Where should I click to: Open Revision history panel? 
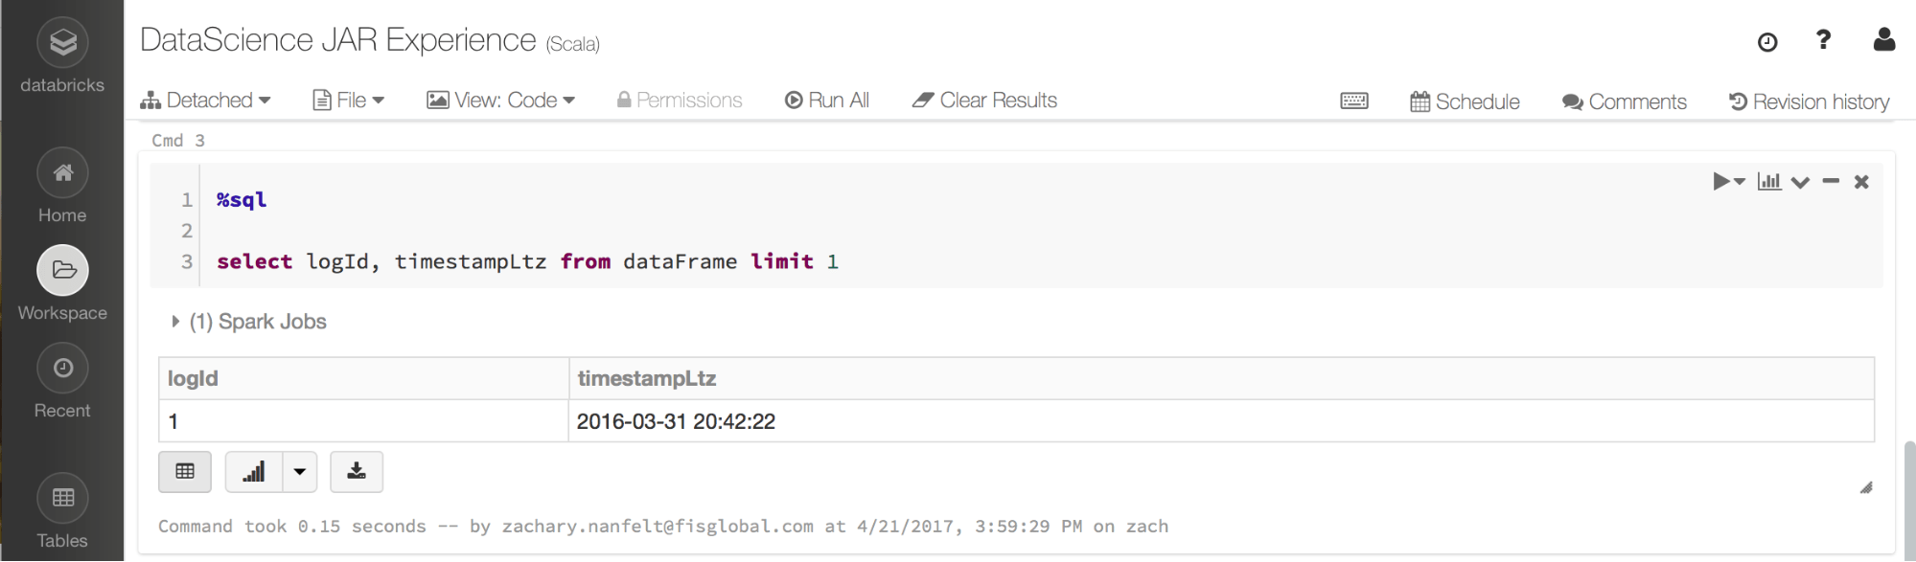pos(1809,101)
